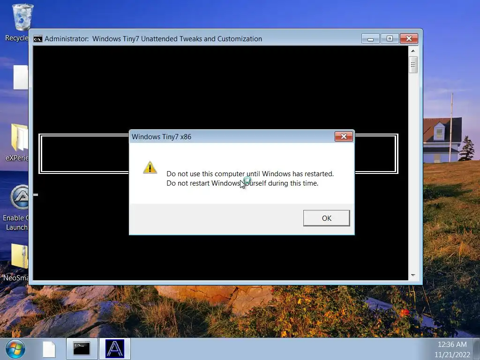Click the taskbar clock showing 12:36 AM
Screen dimensions: 480x360
(452, 345)
